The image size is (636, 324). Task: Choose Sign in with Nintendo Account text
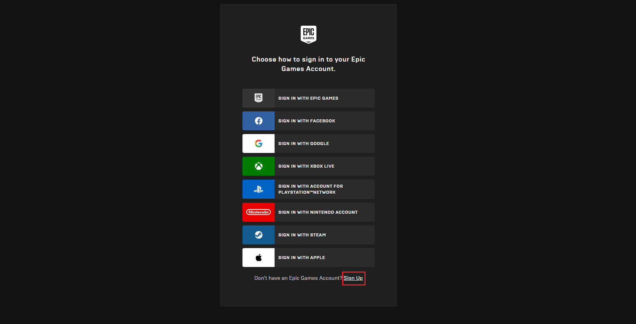pos(318,212)
